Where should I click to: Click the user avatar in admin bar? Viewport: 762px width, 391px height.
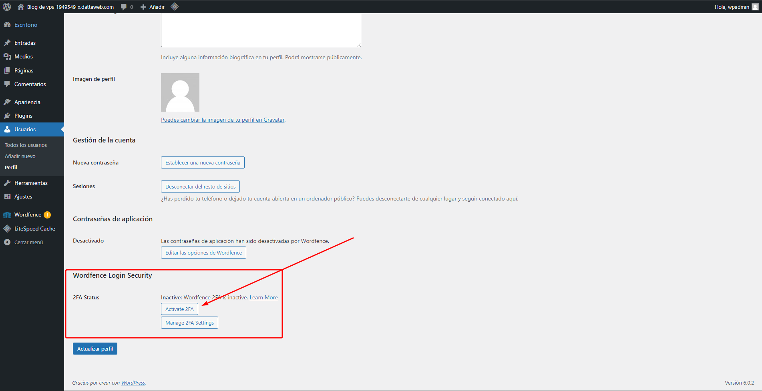click(755, 7)
